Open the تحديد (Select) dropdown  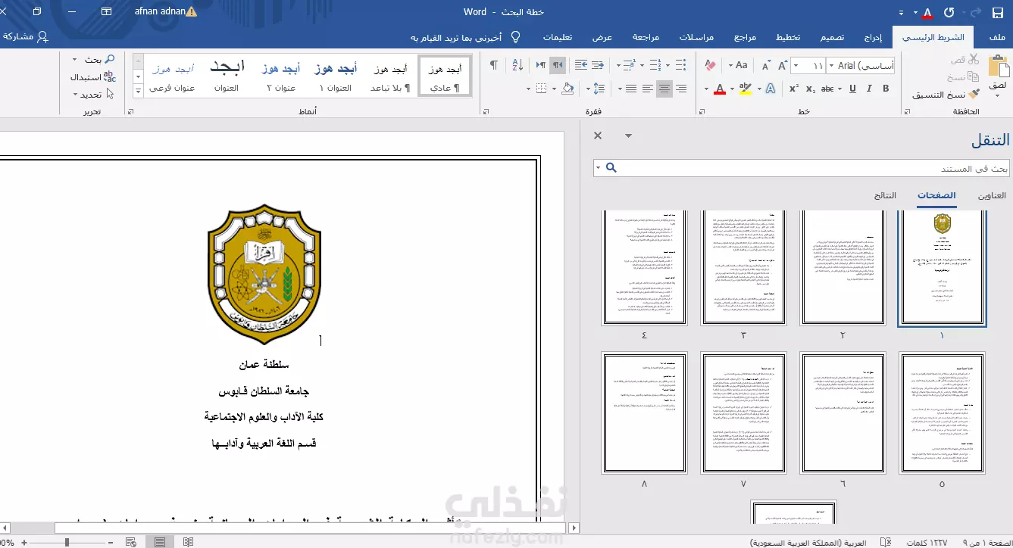tap(95, 95)
